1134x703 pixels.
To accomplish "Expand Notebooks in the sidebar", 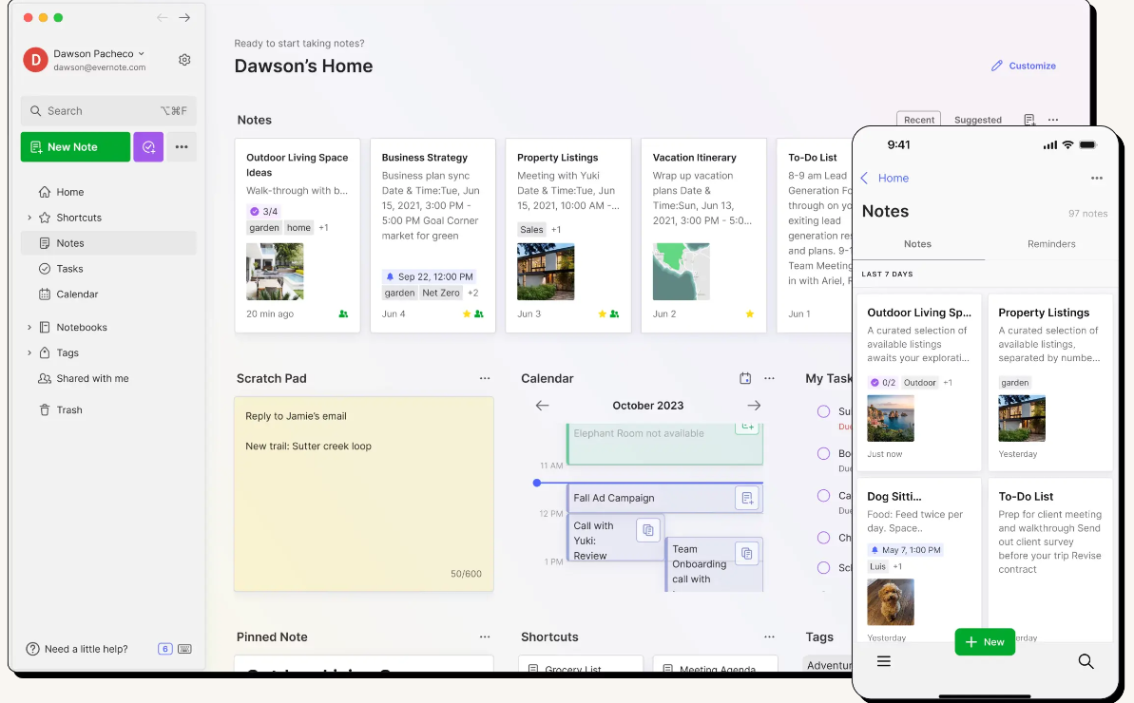I will click(x=29, y=327).
